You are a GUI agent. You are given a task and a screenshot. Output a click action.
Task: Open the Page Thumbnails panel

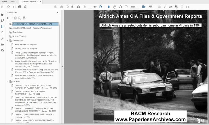click(x=2, y=20)
